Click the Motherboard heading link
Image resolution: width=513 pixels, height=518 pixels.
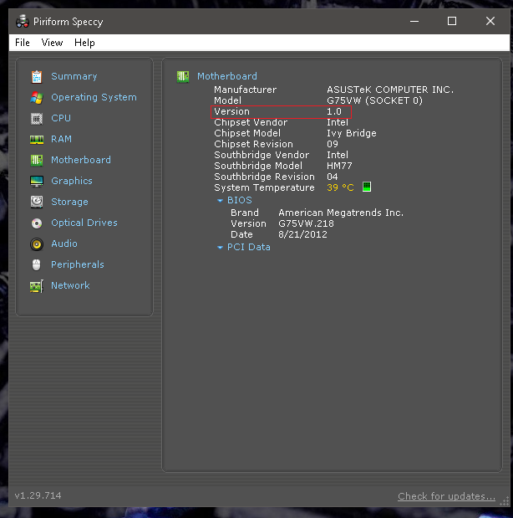coord(227,76)
